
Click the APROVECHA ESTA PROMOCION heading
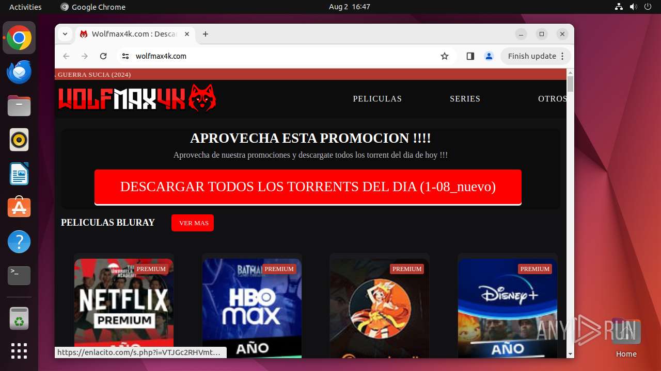(x=310, y=138)
